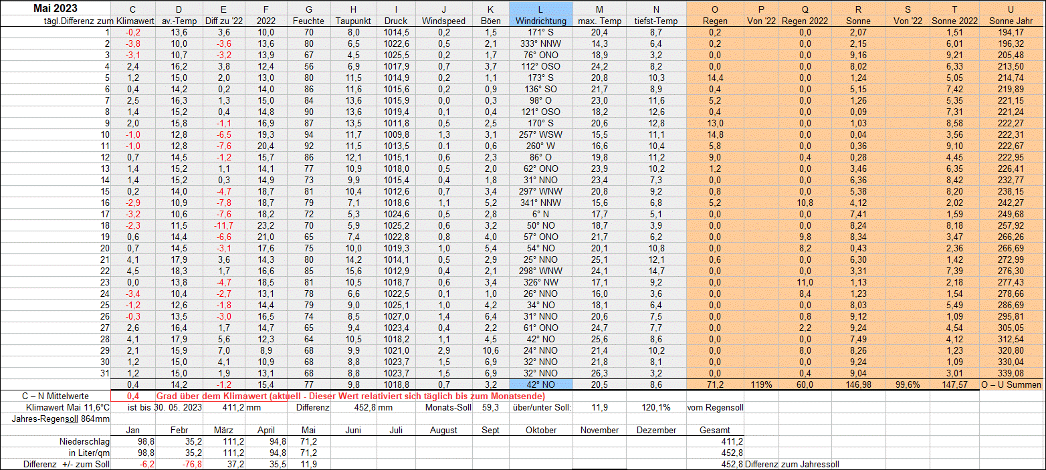Select wind direction cell '76° ONO'
Screen dimensions: 1046x470
(540, 55)
